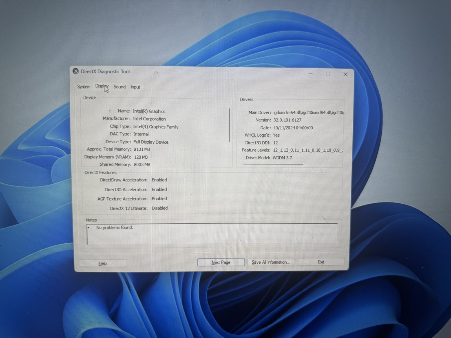Image resolution: width=451 pixels, height=338 pixels.
Task: Click the grayed-out maximize button
Action: tap(328, 74)
